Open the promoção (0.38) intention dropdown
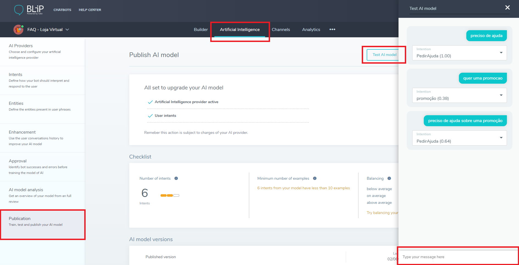The height and width of the screenshot is (265, 519). (x=501, y=95)
